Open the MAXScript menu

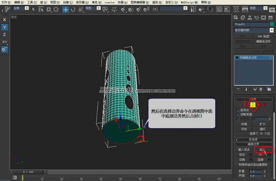pos(190,2)
